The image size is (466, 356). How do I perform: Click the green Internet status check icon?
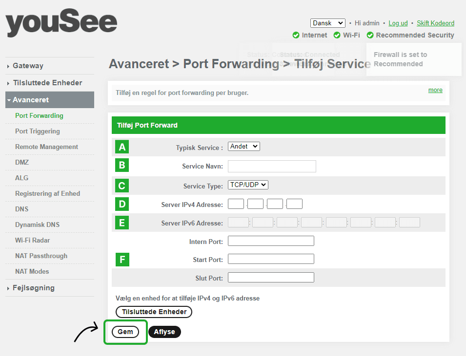pos(296,35)
